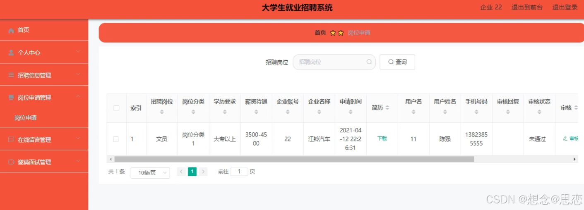Sort table by 申请时间 column arrows
This screenshot has height=210, width=584.
351,112
